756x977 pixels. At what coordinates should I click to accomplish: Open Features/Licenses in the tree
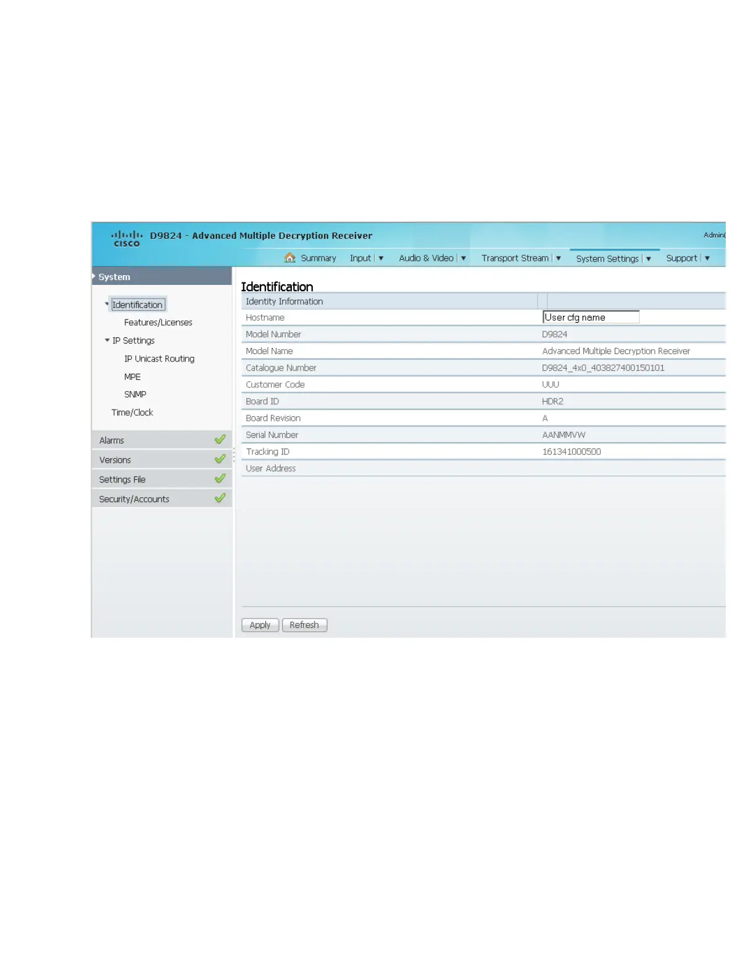[158, 323]
